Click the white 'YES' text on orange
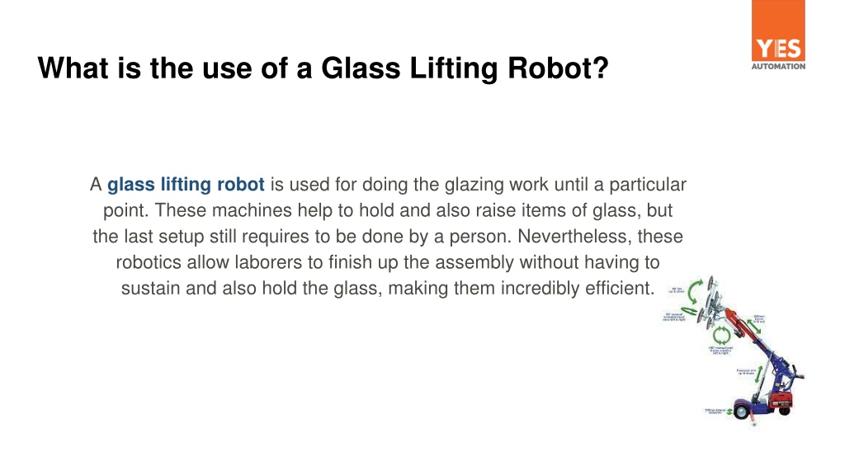This screenshot has height=475, width=845. 778,49
